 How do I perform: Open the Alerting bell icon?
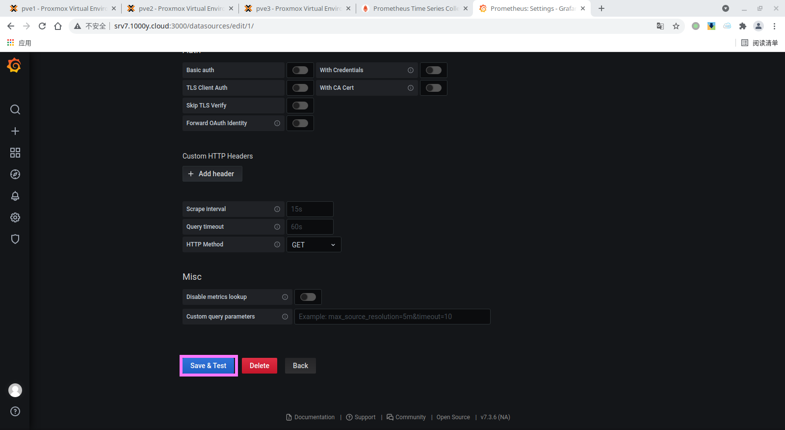click(x=15, y=196)
